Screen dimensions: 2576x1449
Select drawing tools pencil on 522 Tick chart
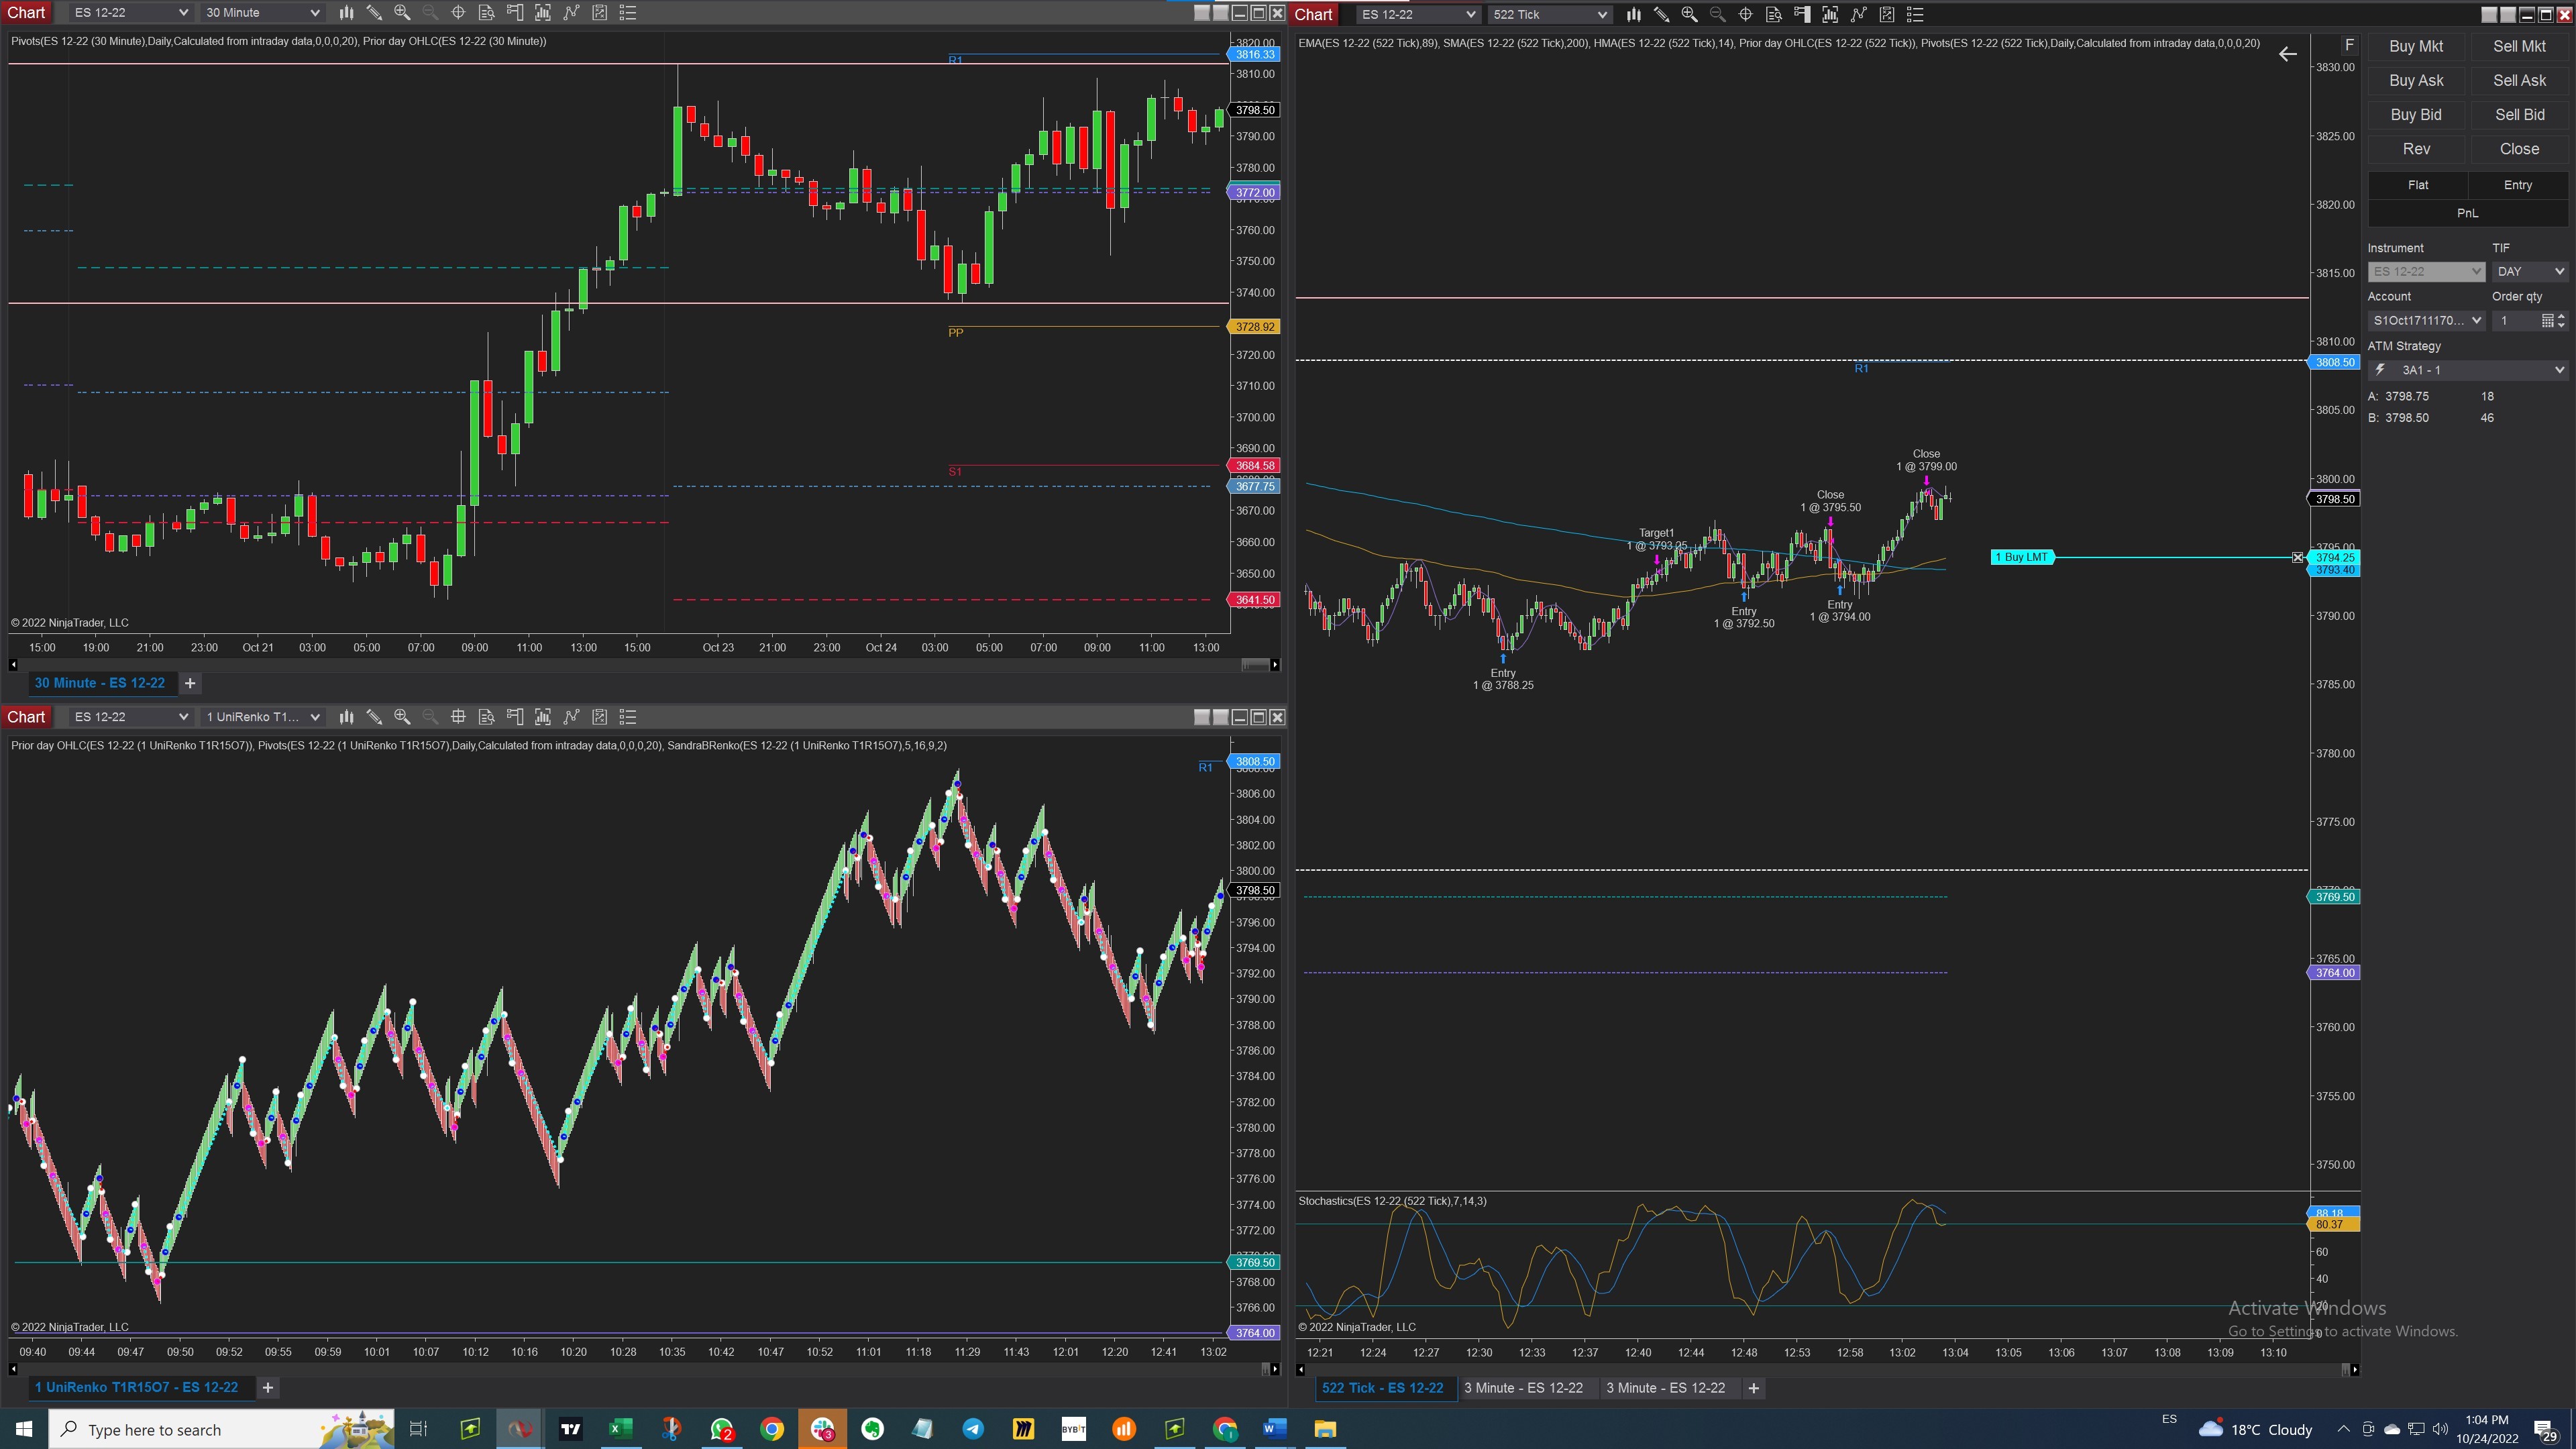[x=1661, y=14]
